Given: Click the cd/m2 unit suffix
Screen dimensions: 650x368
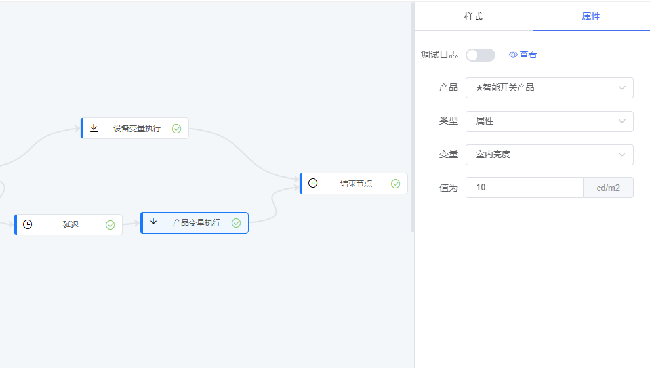Looking at the screenshot, I should (x=608, y=188).
